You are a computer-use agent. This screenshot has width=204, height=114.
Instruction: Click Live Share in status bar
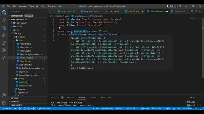(45, 108)
